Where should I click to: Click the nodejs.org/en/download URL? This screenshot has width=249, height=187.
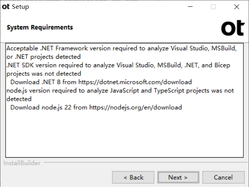(x=135, y=108)
